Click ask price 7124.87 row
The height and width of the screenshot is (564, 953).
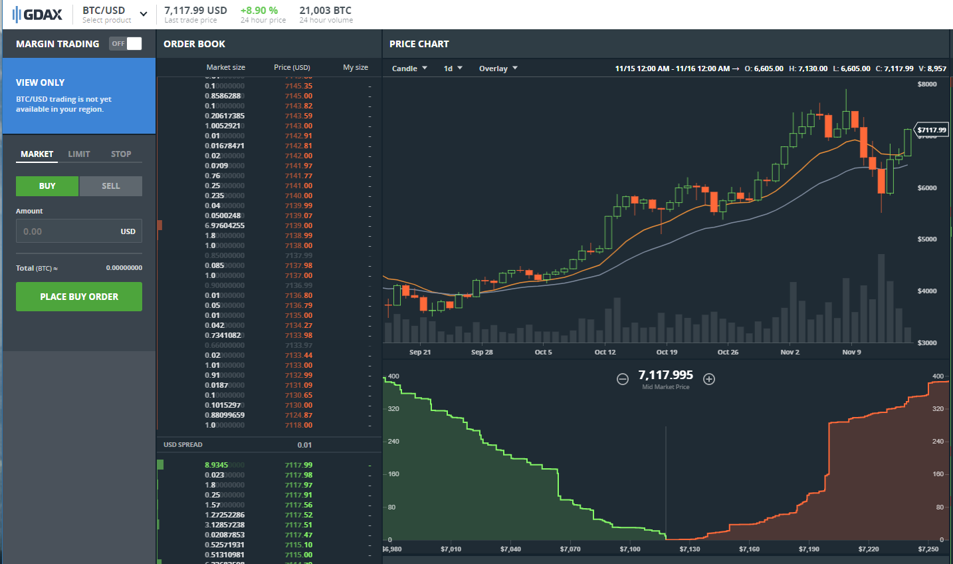(x=269, y=415)
